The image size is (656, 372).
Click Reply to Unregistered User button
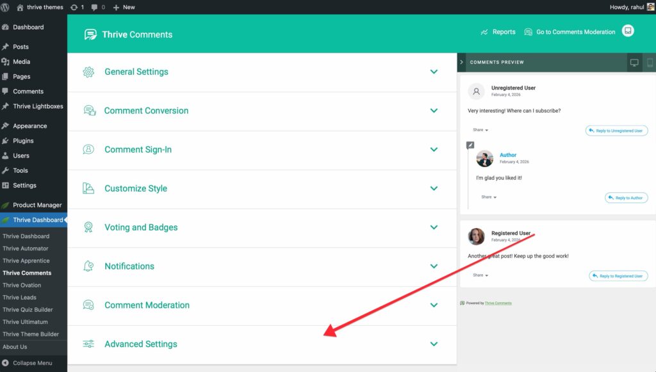616,131
